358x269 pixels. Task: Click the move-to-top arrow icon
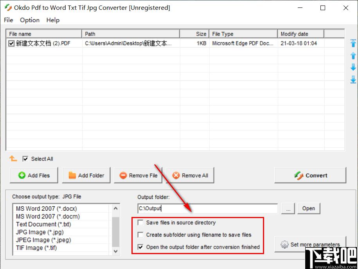(x=353, y=43)
